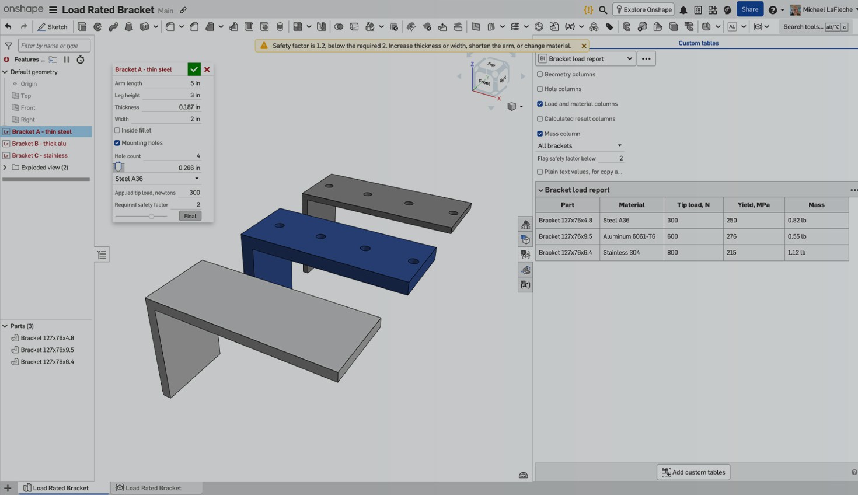The image size is (858, 495).
Task: Select the Loft tool
Action: pyautogui.click(x=129, y=26)
